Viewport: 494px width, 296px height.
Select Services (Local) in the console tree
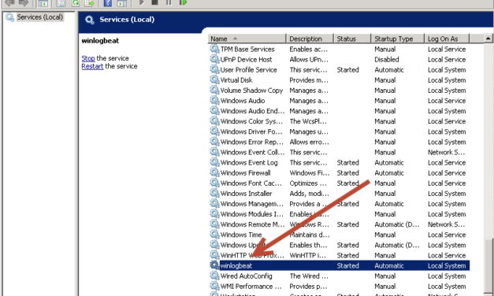pos(39,17)
